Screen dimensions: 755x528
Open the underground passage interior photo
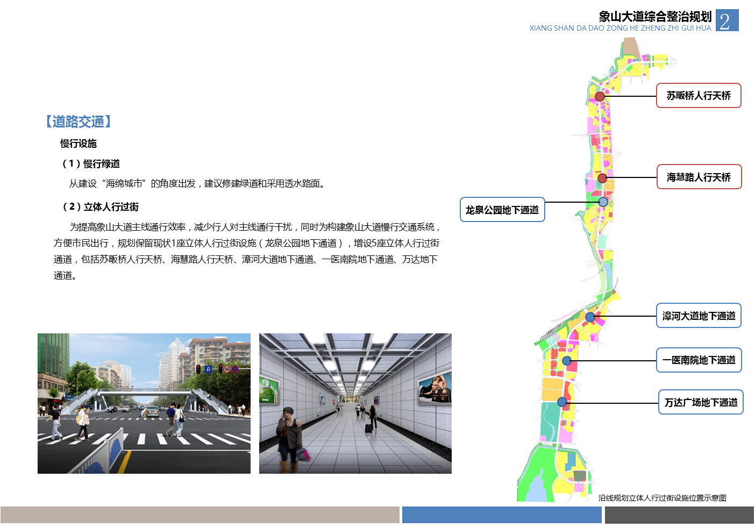355,403
